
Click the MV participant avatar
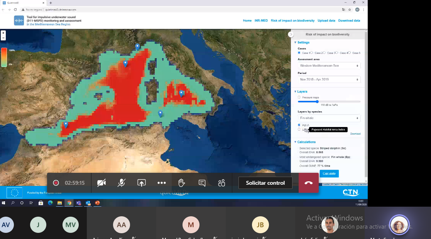(70, 225)
